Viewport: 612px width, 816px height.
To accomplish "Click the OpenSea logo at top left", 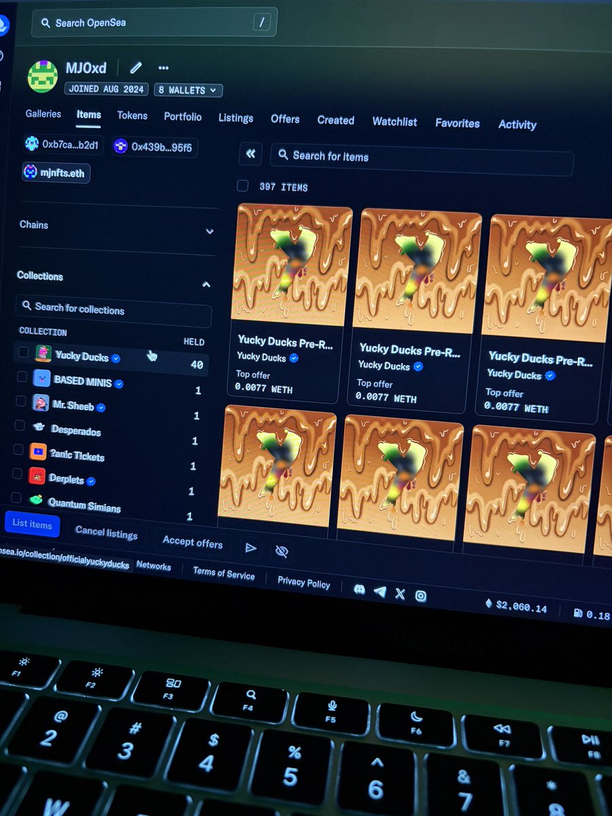I will pyautogui.click(x=3, y=26).
